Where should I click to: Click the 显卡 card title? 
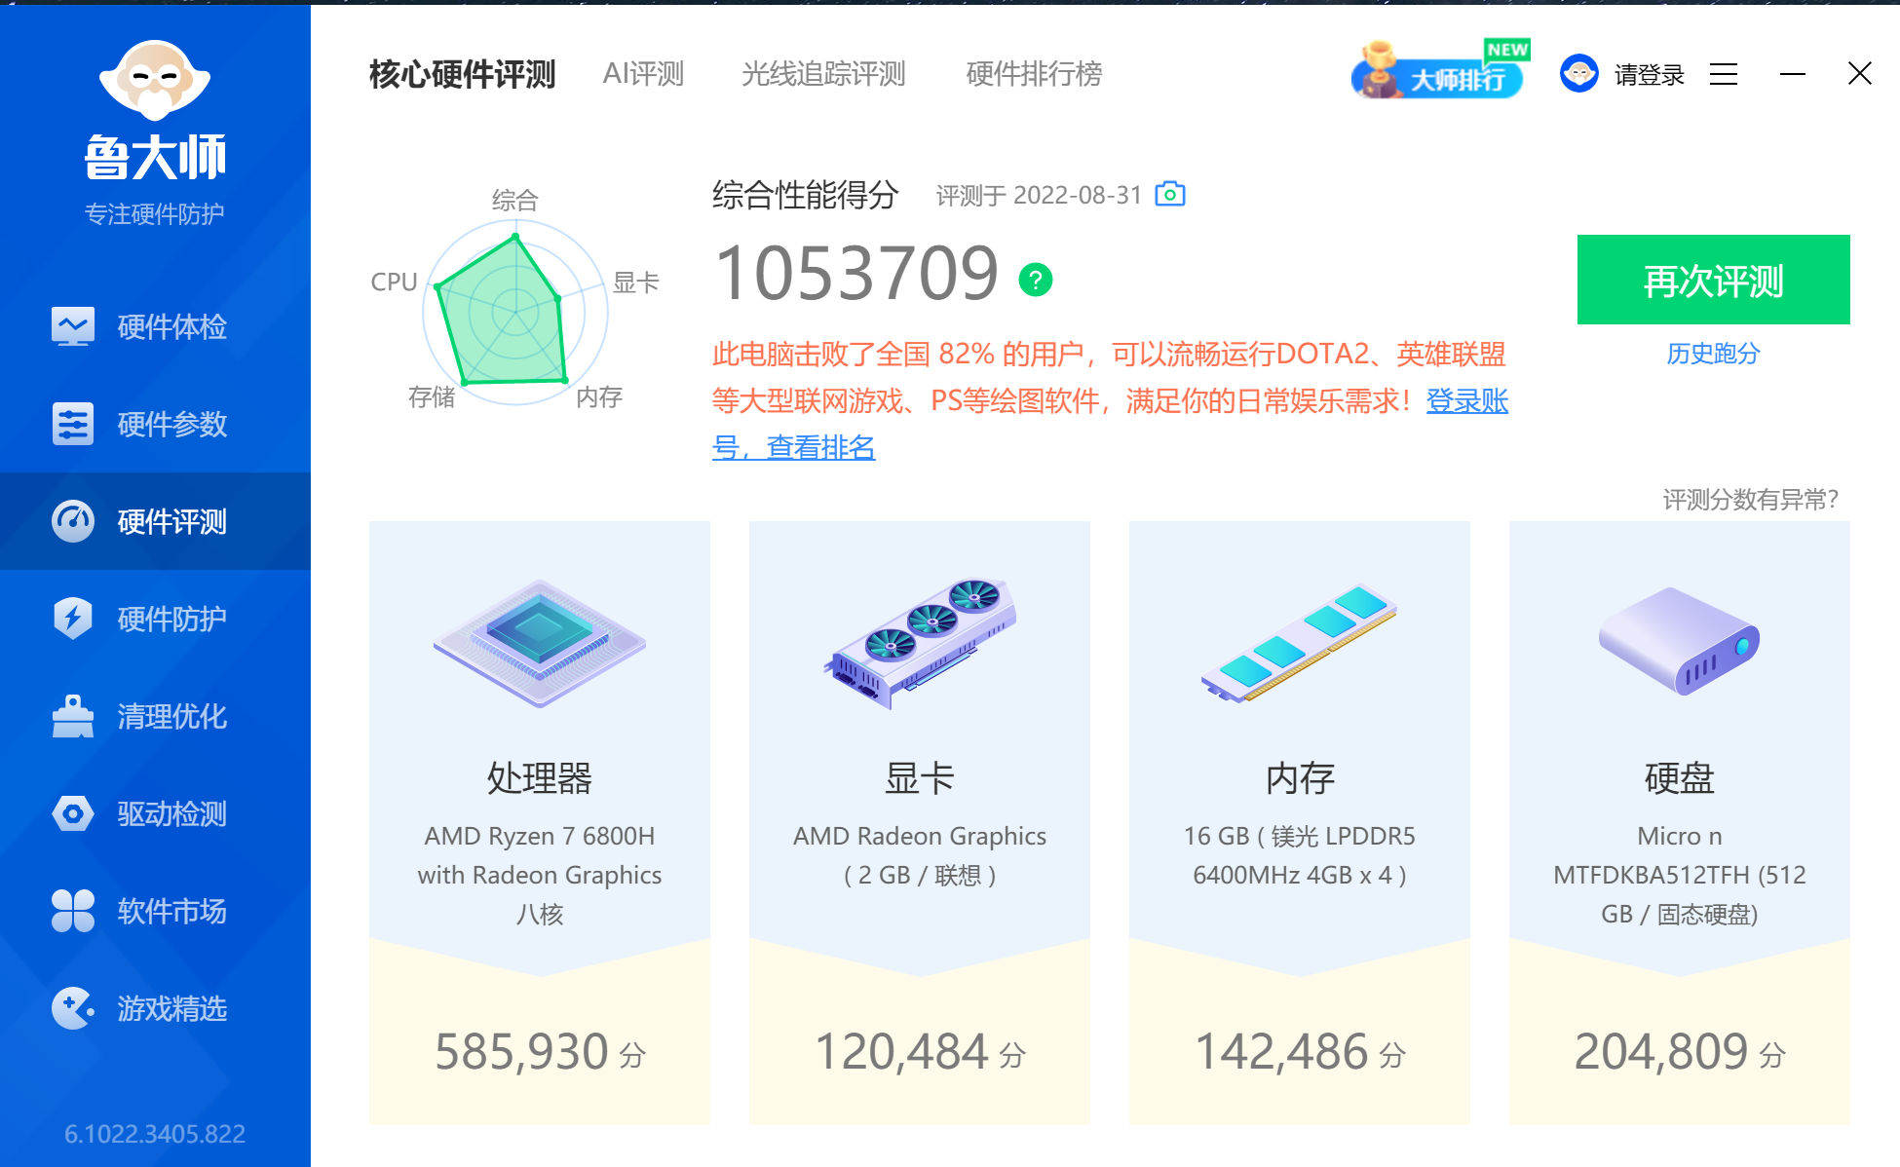click(920, 777)
